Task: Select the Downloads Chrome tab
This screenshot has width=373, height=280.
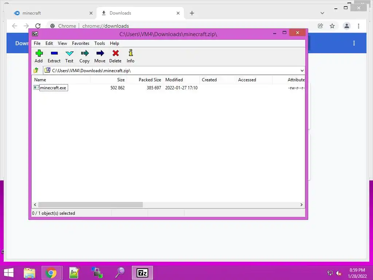Action: click(x=140, y=13)
